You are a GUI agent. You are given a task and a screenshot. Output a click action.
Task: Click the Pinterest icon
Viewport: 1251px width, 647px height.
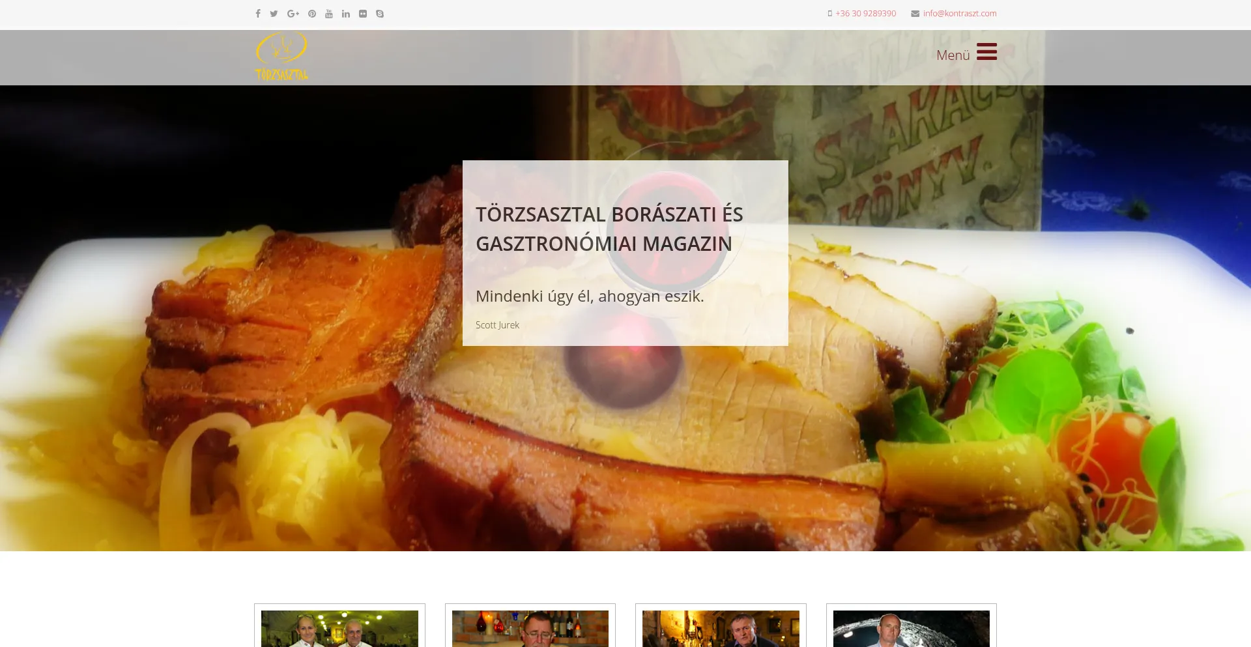311,13
